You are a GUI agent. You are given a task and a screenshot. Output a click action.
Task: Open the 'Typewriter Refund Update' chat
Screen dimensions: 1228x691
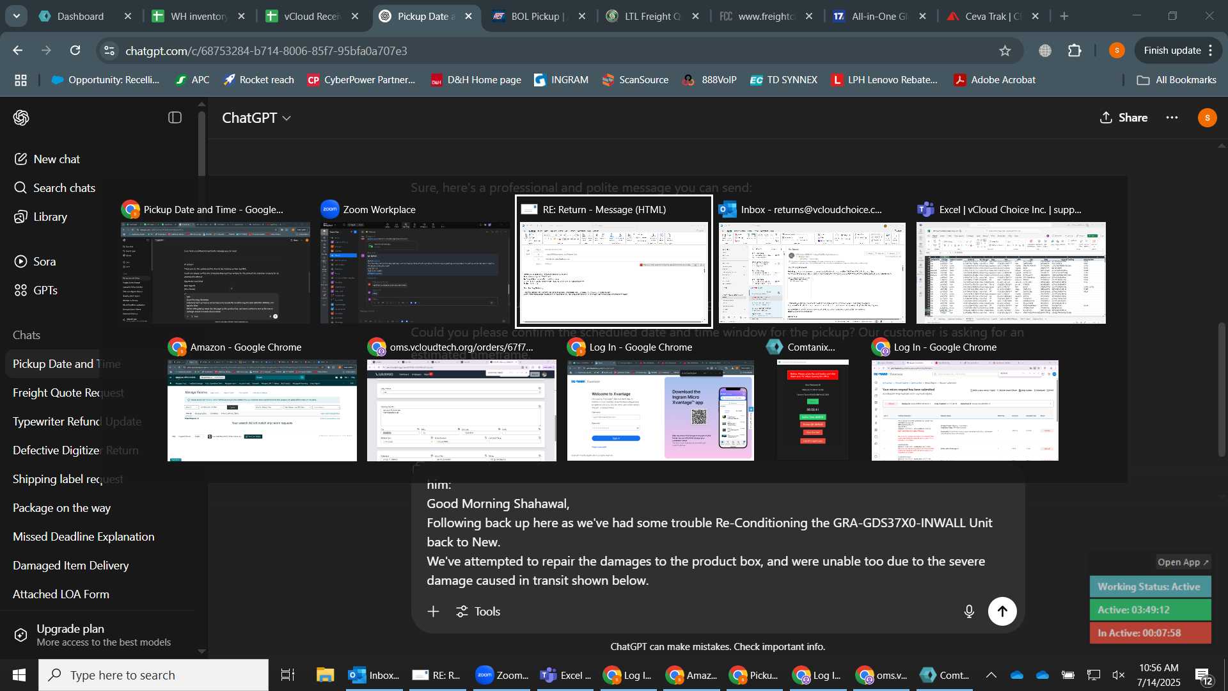(x=77, y=422)
